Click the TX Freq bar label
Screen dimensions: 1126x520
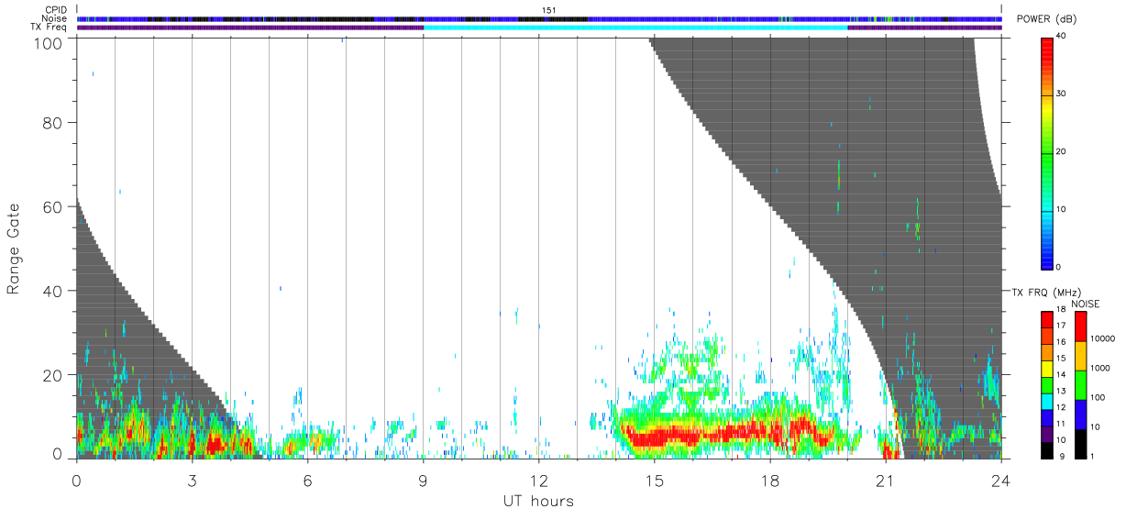click(50, 27)
